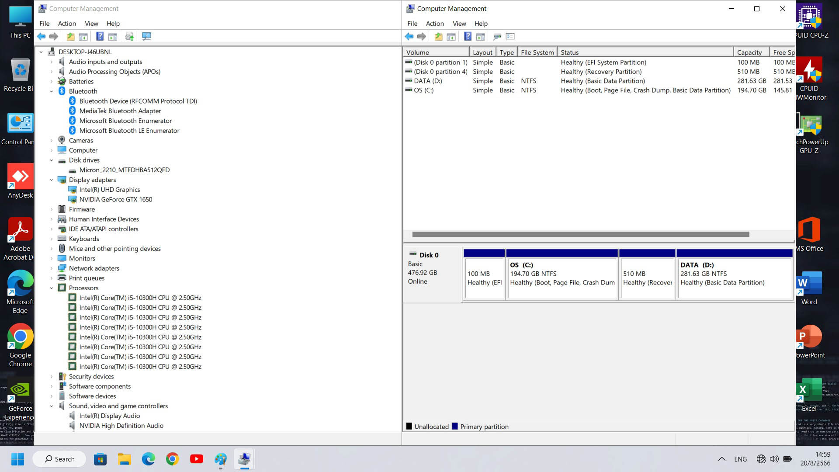
Task: Click the Capacity column header
Action: [749, 52]
